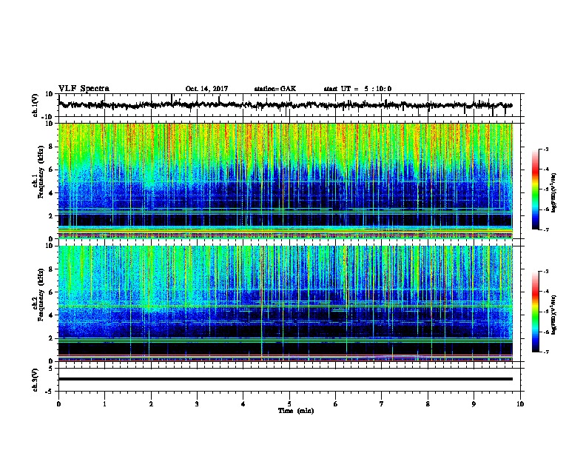Click the "Time (min)" x-axis label

[x=296, y=411]
